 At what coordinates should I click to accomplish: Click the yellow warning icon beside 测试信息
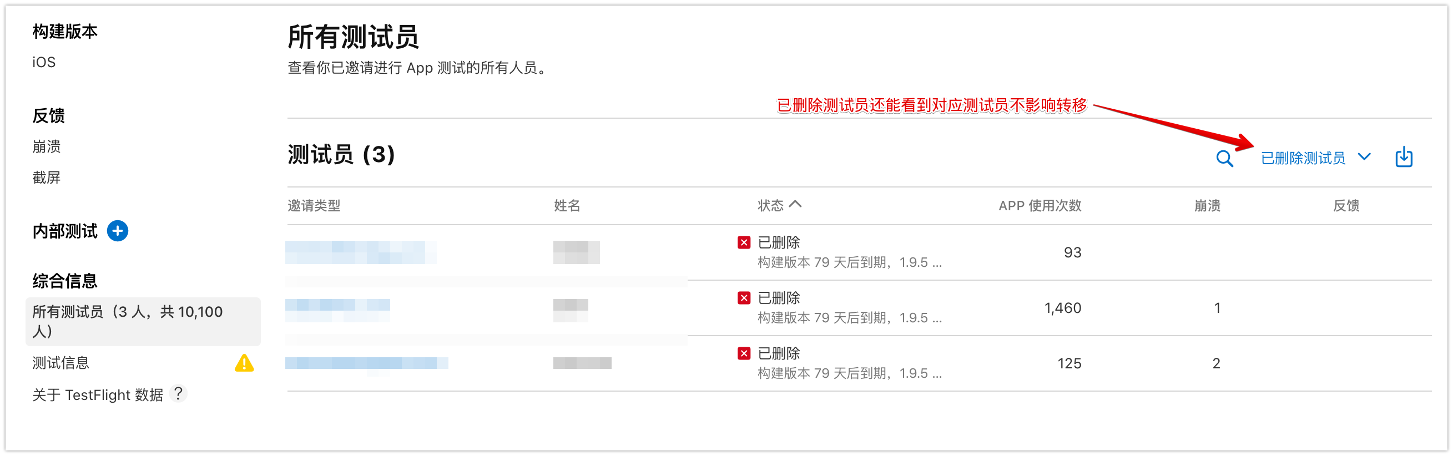(x=244, y=363)
